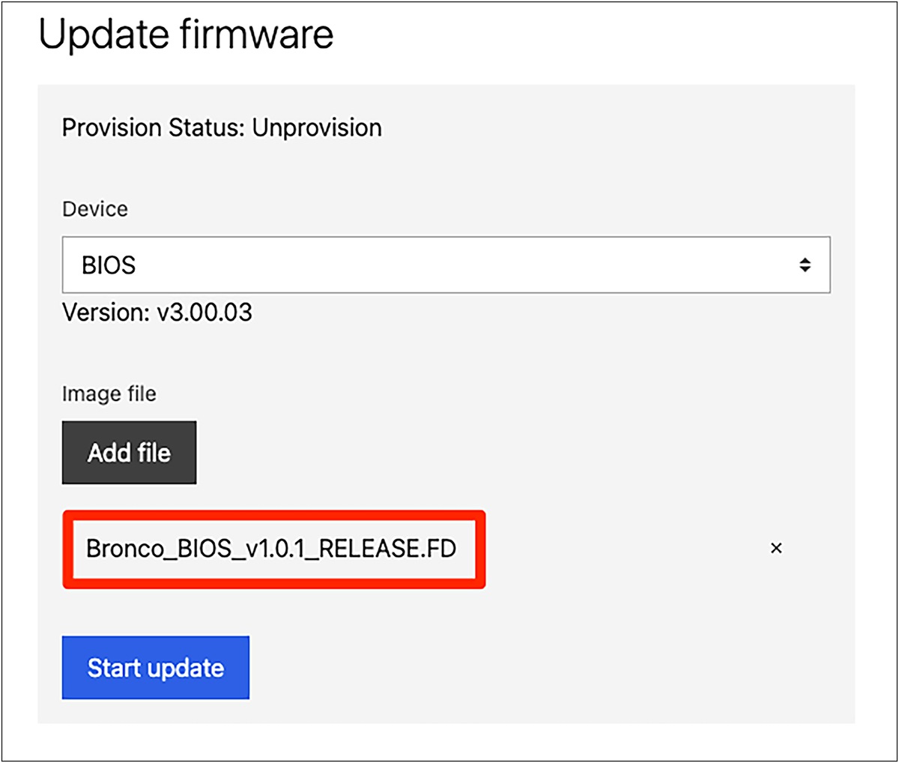Click the Update firmware page title
Viewport: 899px width, 763px height.
[x=187, y=34]
